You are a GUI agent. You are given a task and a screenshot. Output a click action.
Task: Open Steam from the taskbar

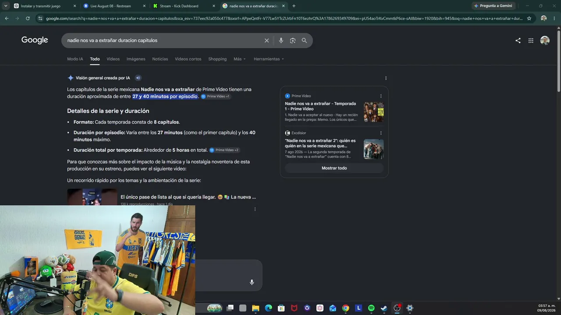click(384, 308)
